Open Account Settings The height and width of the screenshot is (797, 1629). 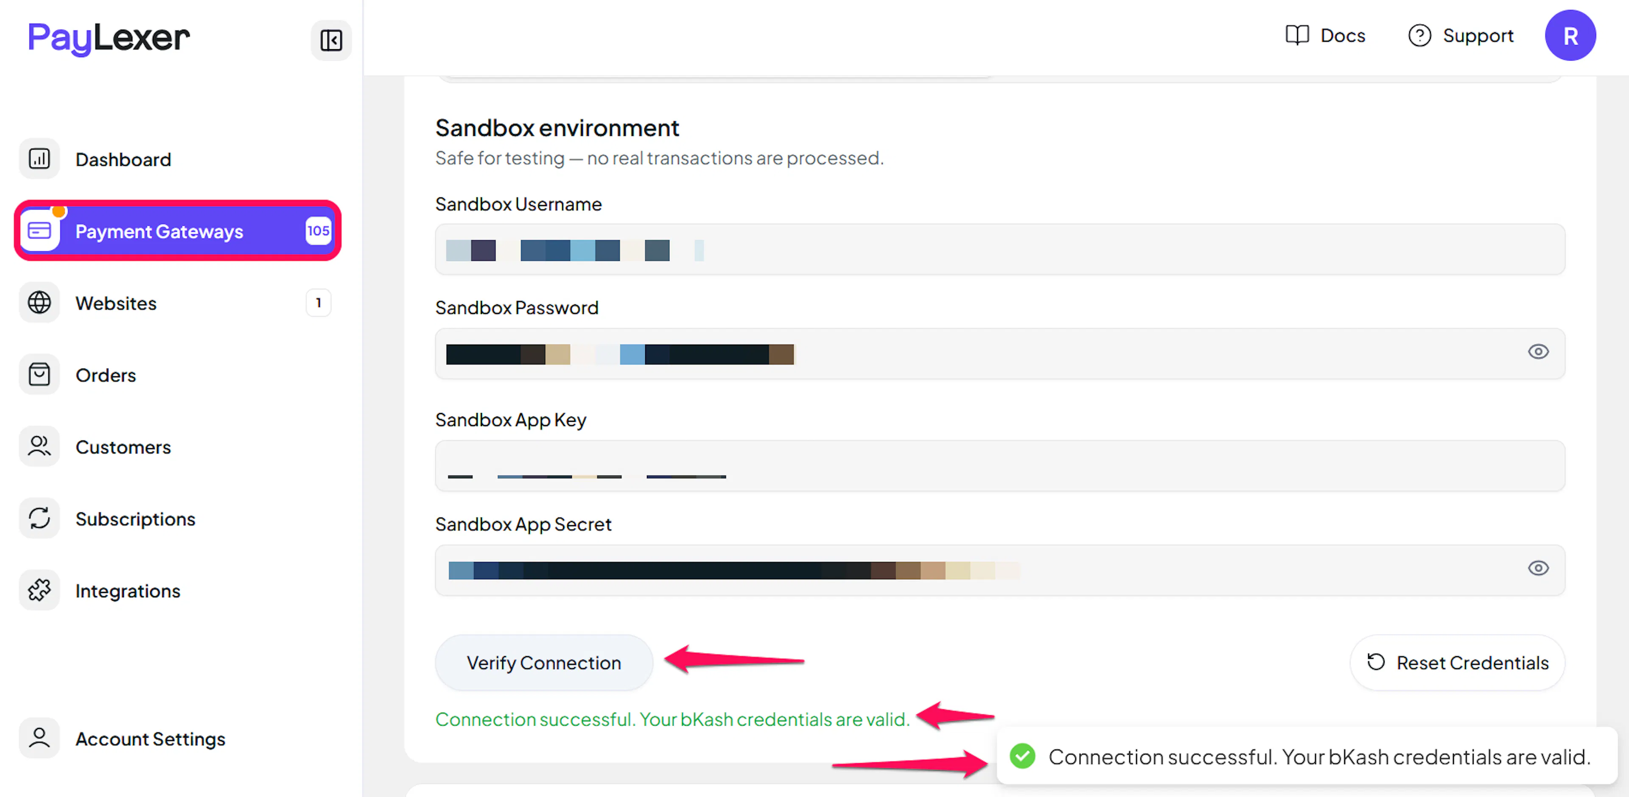151,739
